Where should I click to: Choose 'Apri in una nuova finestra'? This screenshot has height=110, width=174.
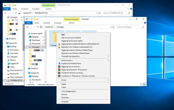coord(71,38)
